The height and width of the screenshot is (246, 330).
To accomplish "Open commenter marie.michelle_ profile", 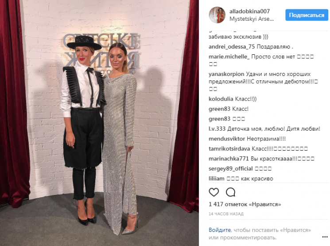I will pos(229,57).
